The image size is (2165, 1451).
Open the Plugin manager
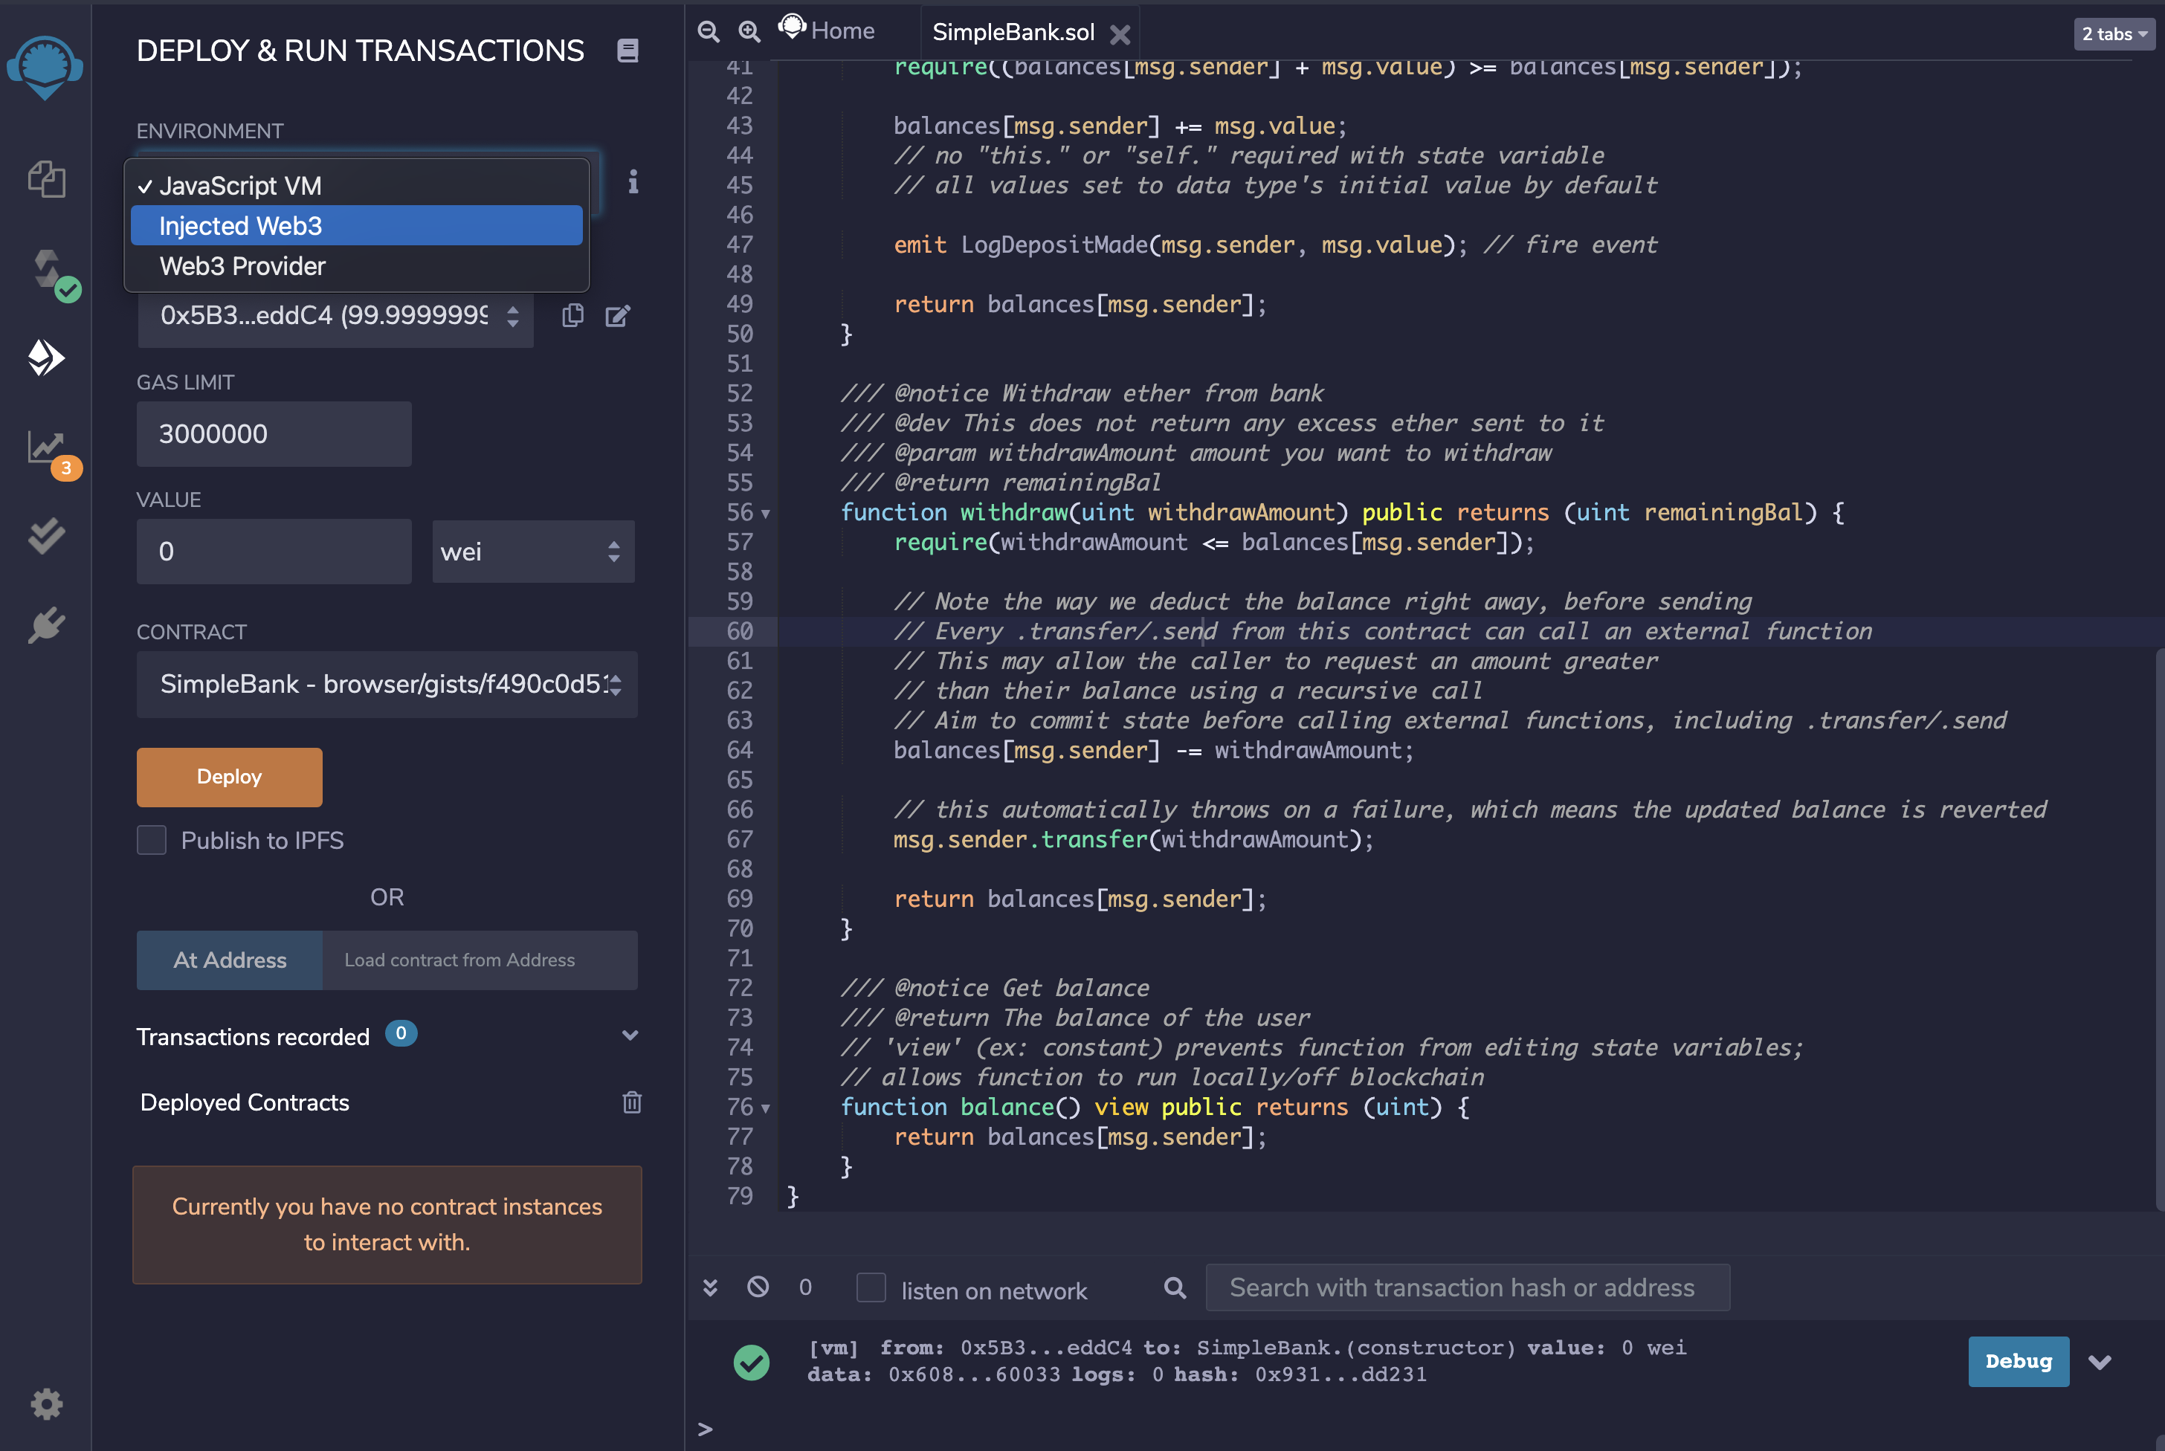46,624
